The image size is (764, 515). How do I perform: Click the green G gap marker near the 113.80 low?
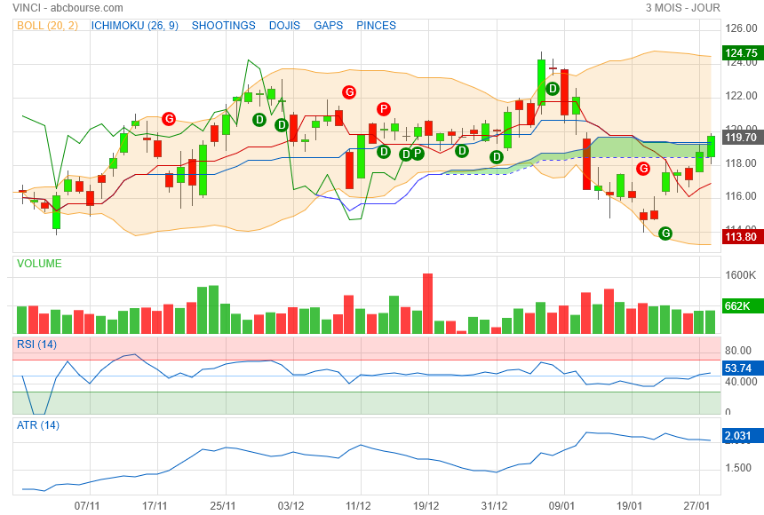pyautogui.click(x=665, y=234)
